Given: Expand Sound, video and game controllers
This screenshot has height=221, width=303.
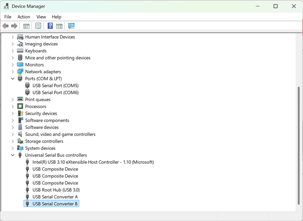Looking at the screenshot, I should [13, 134].
